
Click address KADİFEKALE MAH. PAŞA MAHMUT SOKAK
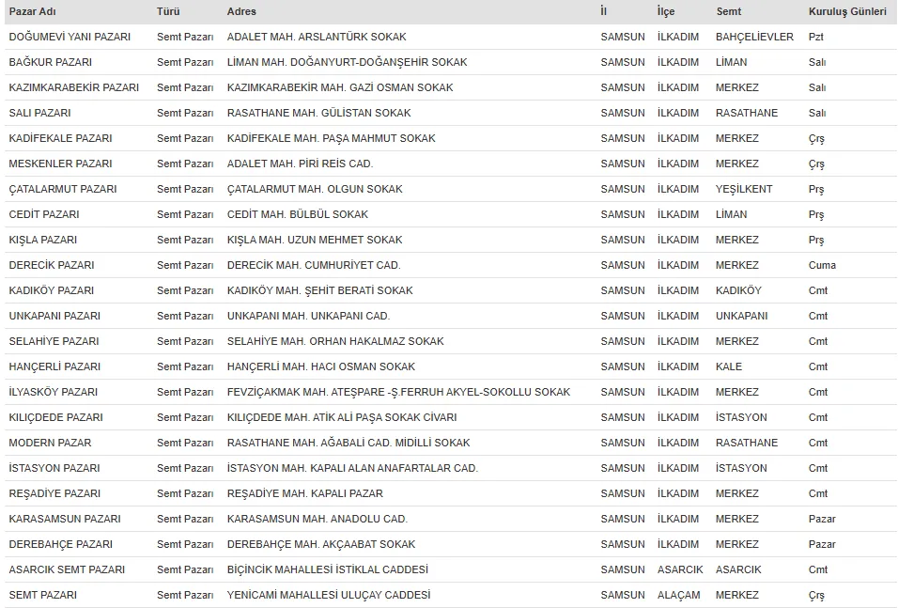click(331, 138)
